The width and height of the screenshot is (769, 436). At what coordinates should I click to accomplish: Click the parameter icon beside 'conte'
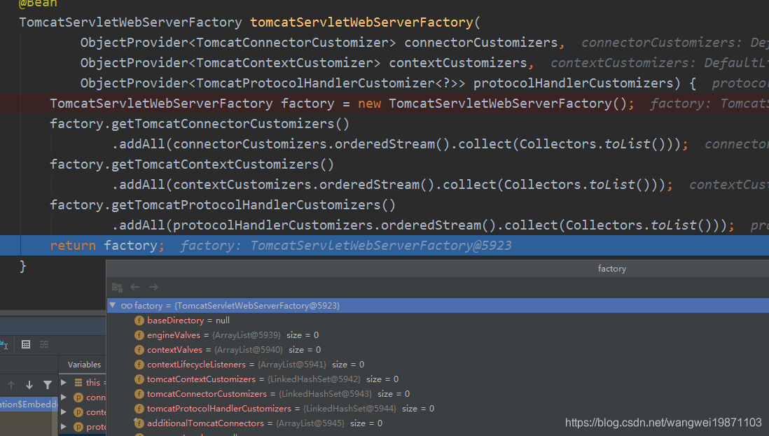78,412
